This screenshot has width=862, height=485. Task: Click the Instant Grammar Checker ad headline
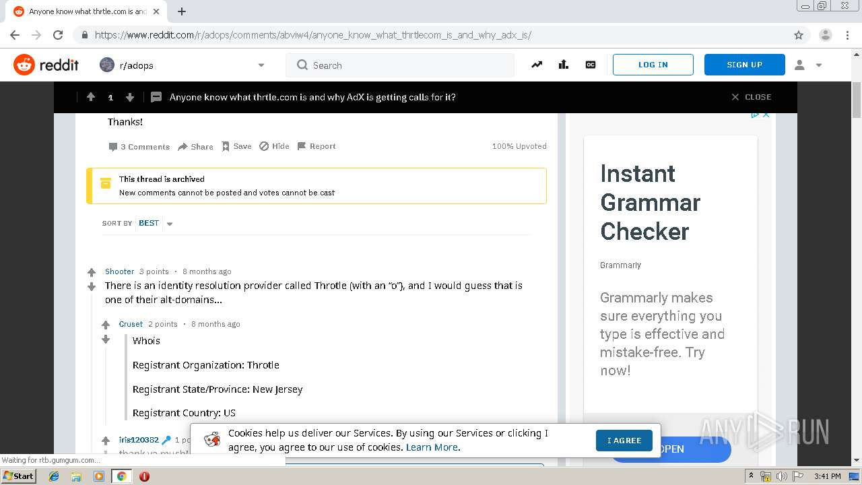coord(650,202)
